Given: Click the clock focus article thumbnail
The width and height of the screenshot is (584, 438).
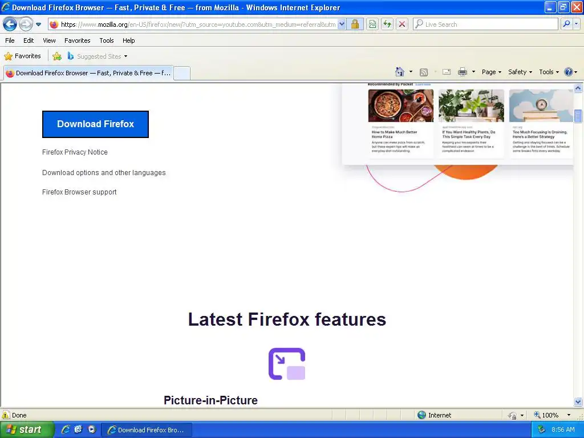Looking at the screenshot, I should (x=541, y=106).
